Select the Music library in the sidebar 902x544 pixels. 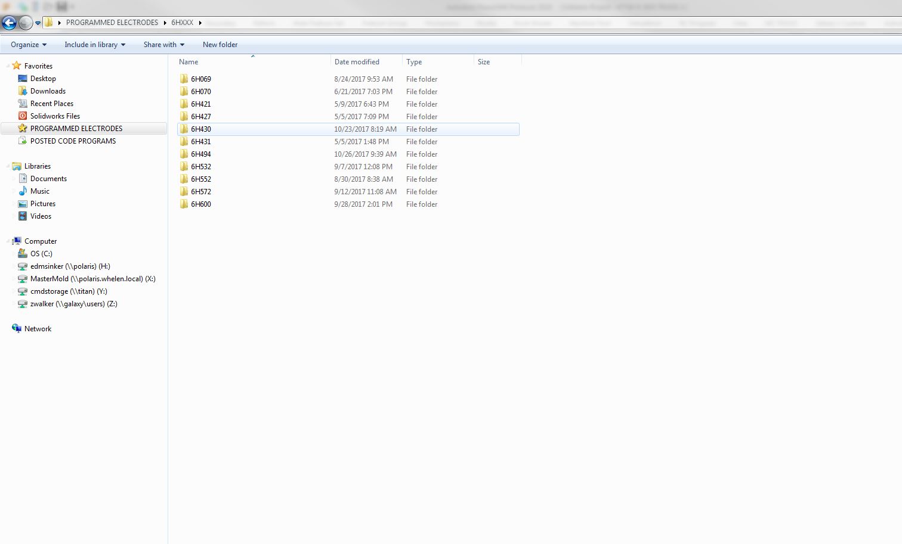pos(39,191)
